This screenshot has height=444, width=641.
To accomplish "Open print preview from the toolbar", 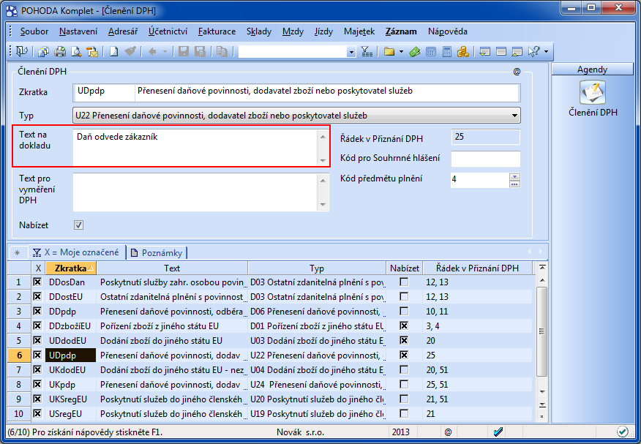I will coord(76,52).
